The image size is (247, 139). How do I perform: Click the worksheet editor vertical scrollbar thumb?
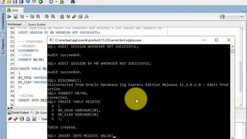pyautogui.click(x=240, y=76)
